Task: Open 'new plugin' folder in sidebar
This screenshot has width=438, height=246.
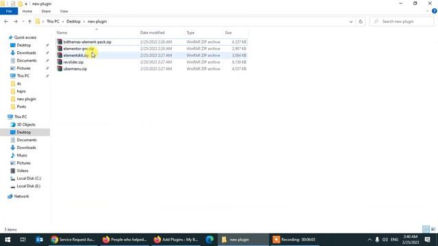Action: point(26,99)
